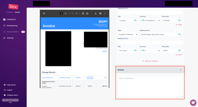Click the Reconciliation sidebar icon
This screenshot has height=107, width=198.
click(4, 32)
